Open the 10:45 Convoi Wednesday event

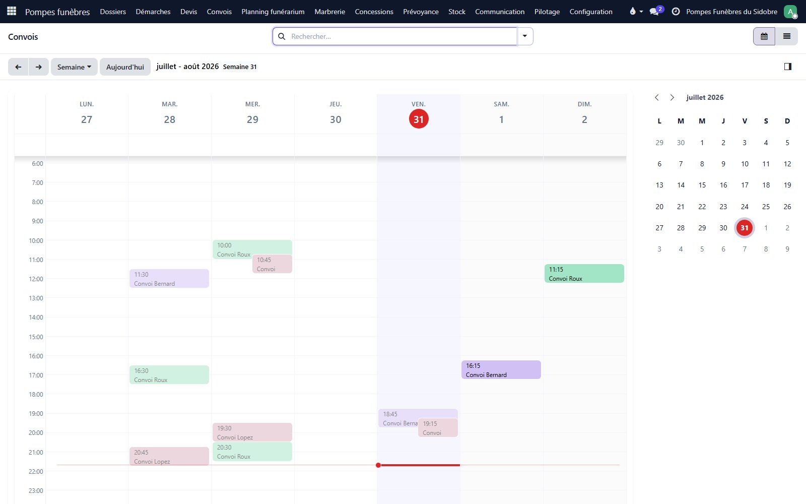coord(273,264)
